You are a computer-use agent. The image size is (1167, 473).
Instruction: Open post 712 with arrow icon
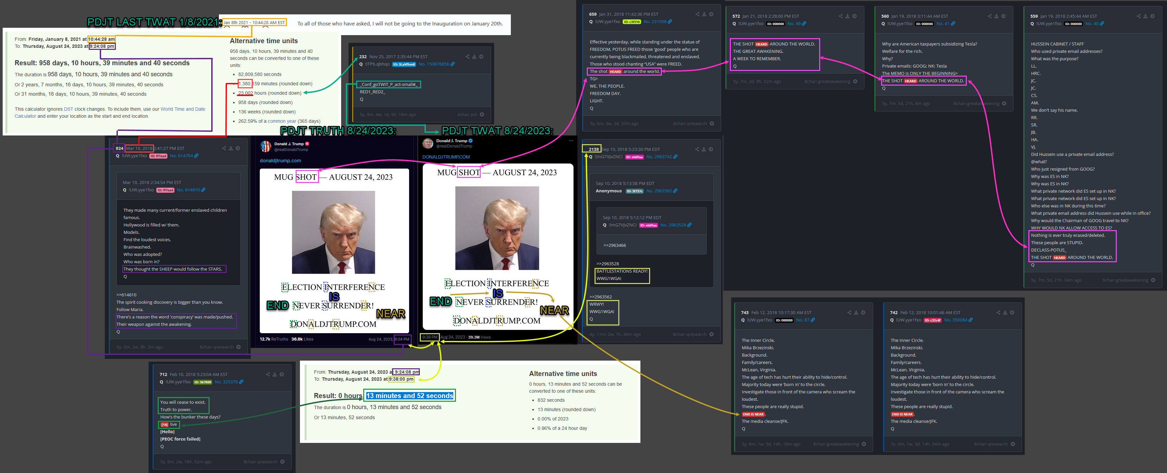(x=282, y=375)
